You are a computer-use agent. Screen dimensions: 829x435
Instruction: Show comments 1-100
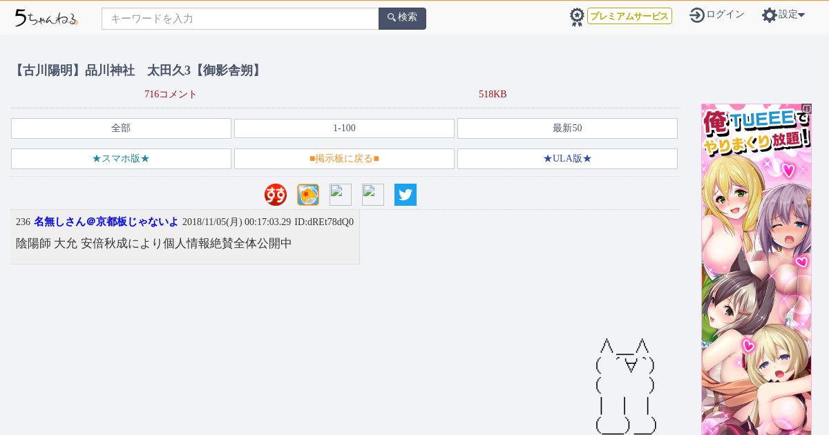[x=344, y=128]
